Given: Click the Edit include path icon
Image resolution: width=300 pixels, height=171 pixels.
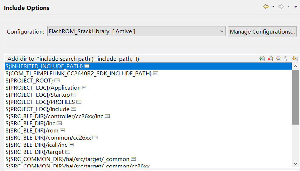Looking at the screenshot, I should [278, 59].
